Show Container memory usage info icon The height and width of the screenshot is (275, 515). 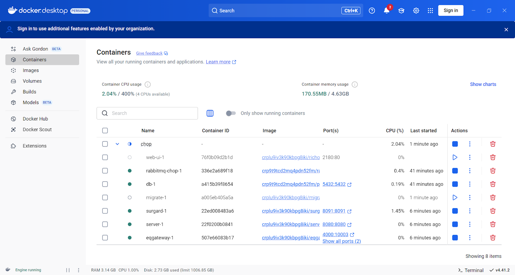[355, 84]
